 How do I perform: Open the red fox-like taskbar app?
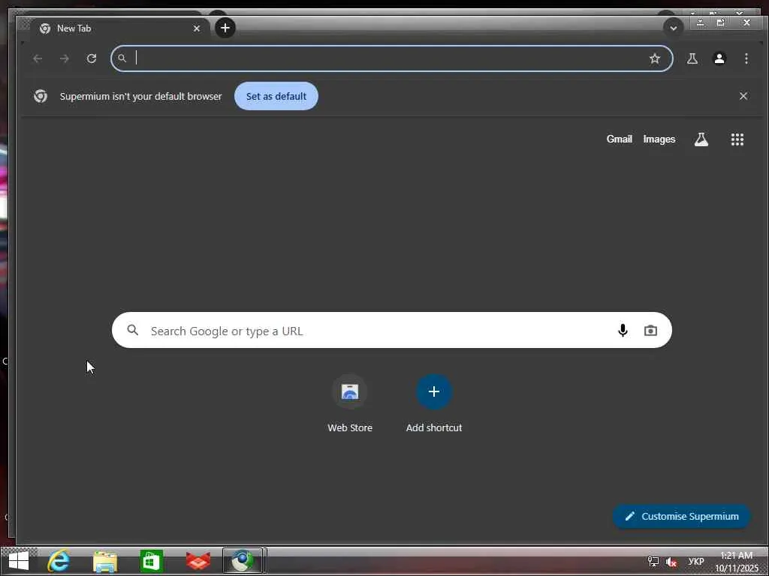click(198, 561)
